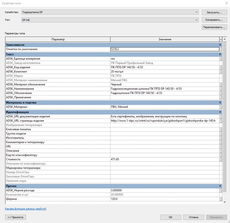The image size is (230, 223).
Task: Collapse the Идентификация parameter group
Action: point(220,112)
